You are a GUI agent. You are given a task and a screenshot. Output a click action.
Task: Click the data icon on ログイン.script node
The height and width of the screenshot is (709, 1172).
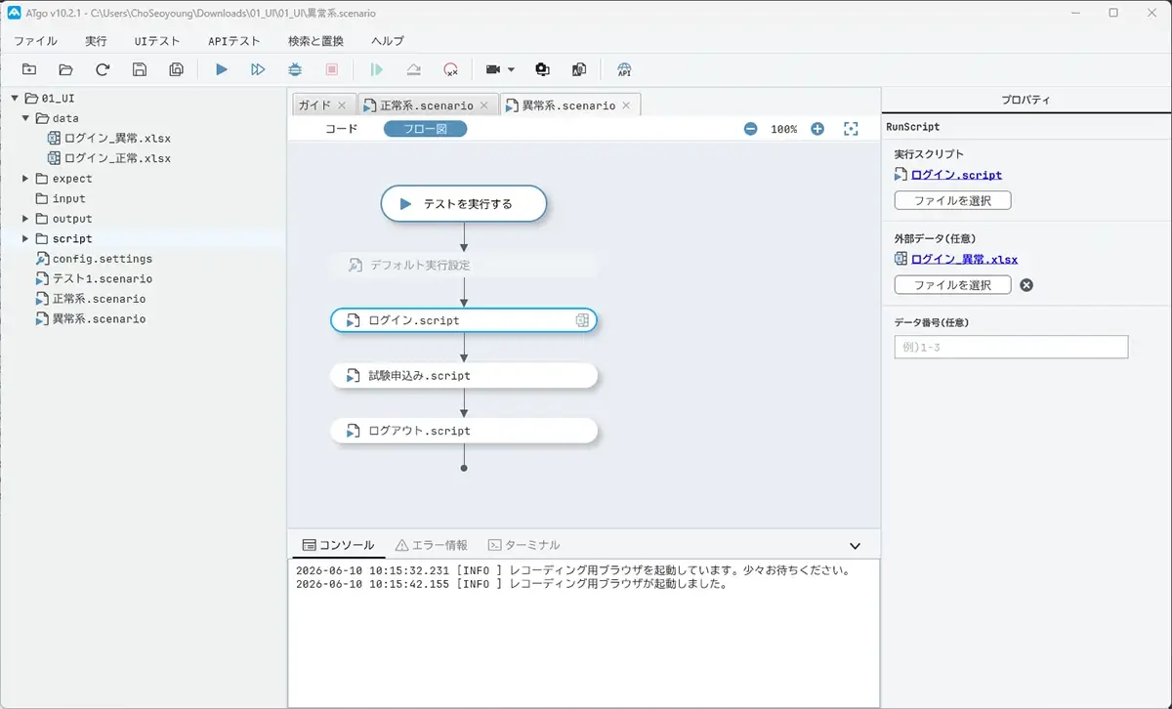(582, 320)
